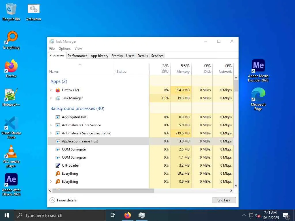Sort processes by Disk column
295x221 pixels.
(x=202, y=69)
